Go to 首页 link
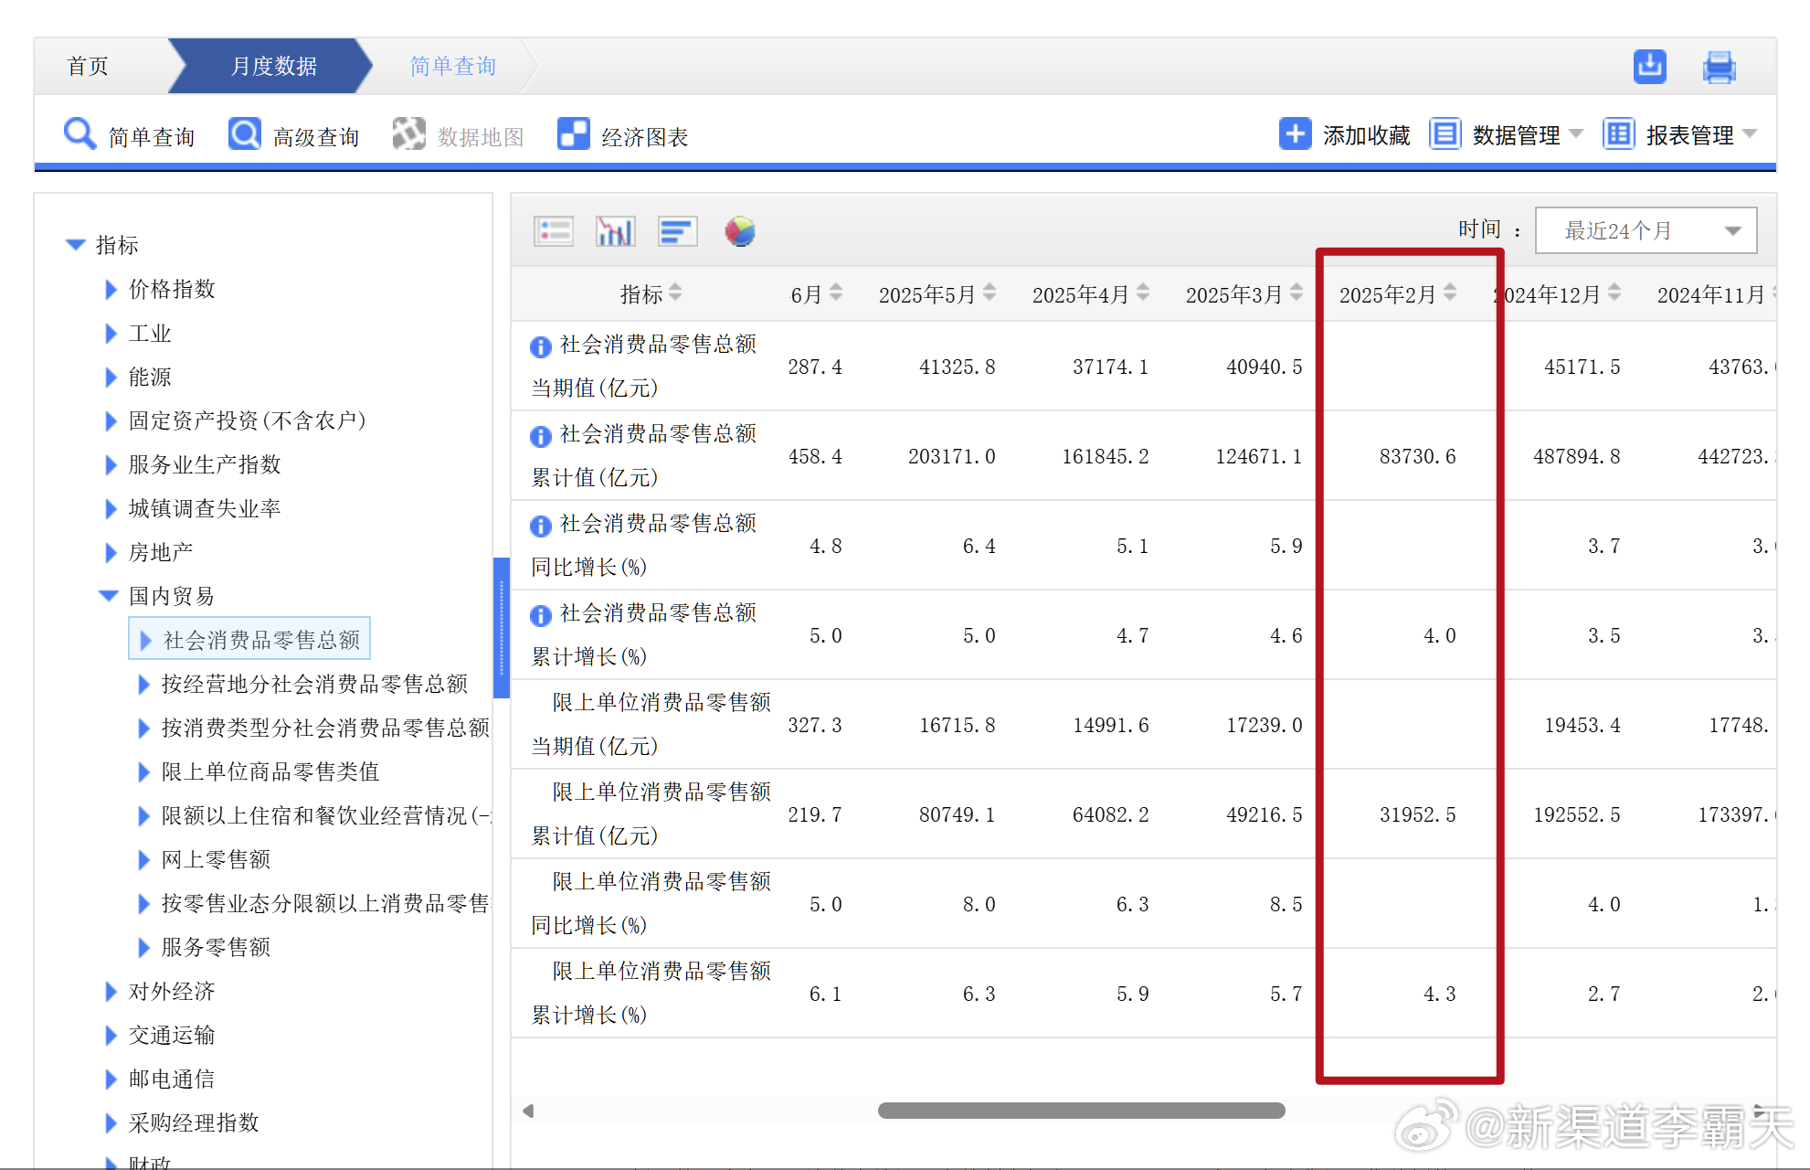 pyautogui.click(x=88, y=66)
